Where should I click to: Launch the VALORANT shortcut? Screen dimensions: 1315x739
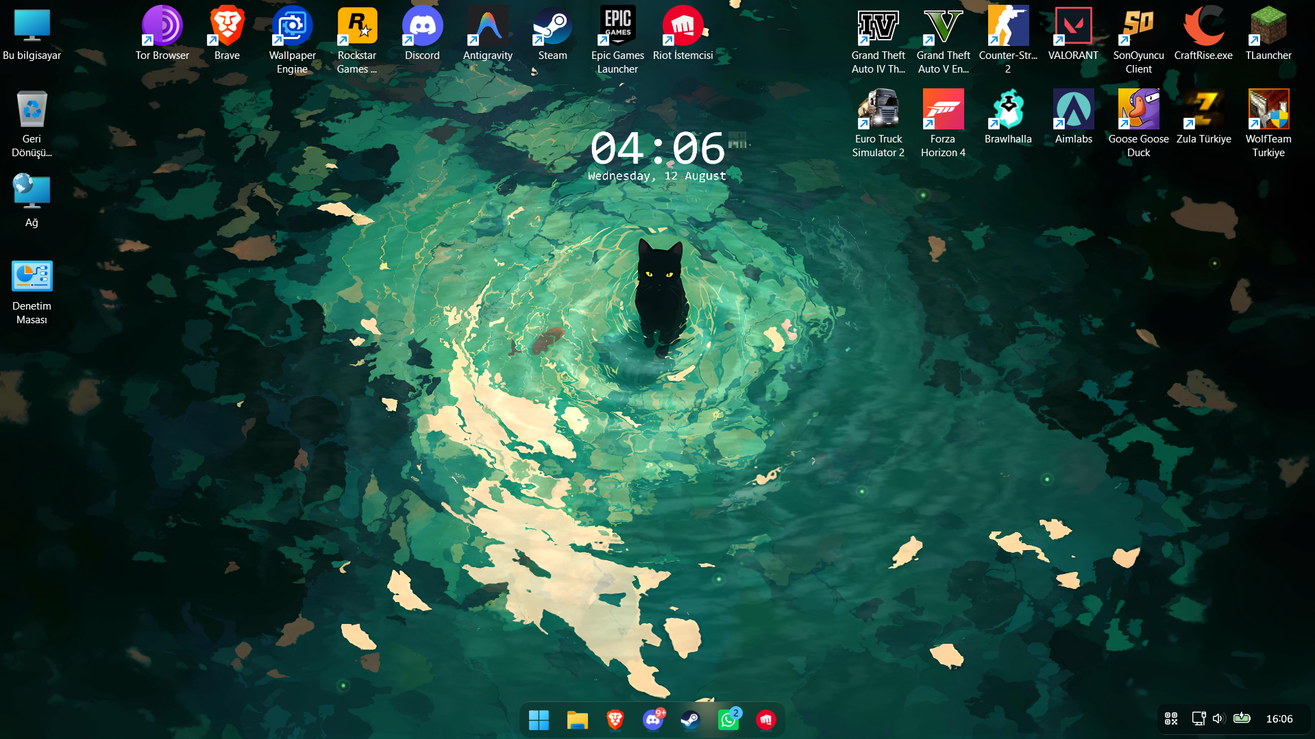pos(1073,34)
